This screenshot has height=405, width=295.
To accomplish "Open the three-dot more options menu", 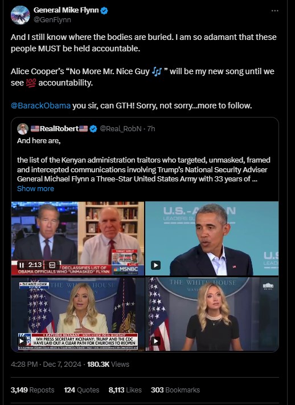I will pos(275,11).
